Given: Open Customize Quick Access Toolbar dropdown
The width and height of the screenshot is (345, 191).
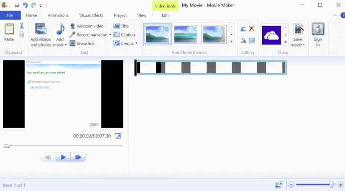Looking at the screenshot, I should click(x=40, y=5).
